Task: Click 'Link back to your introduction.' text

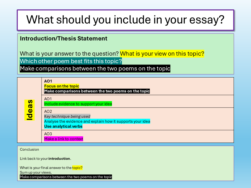Action: point(45,158)
